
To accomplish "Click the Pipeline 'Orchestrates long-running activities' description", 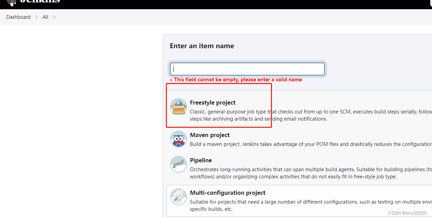I will click(311, 173).
